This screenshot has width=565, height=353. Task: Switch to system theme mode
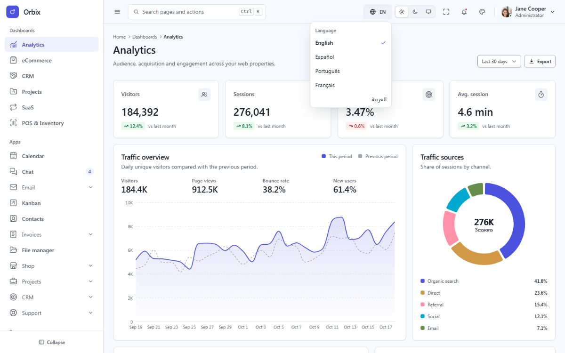tap(428, 12)
